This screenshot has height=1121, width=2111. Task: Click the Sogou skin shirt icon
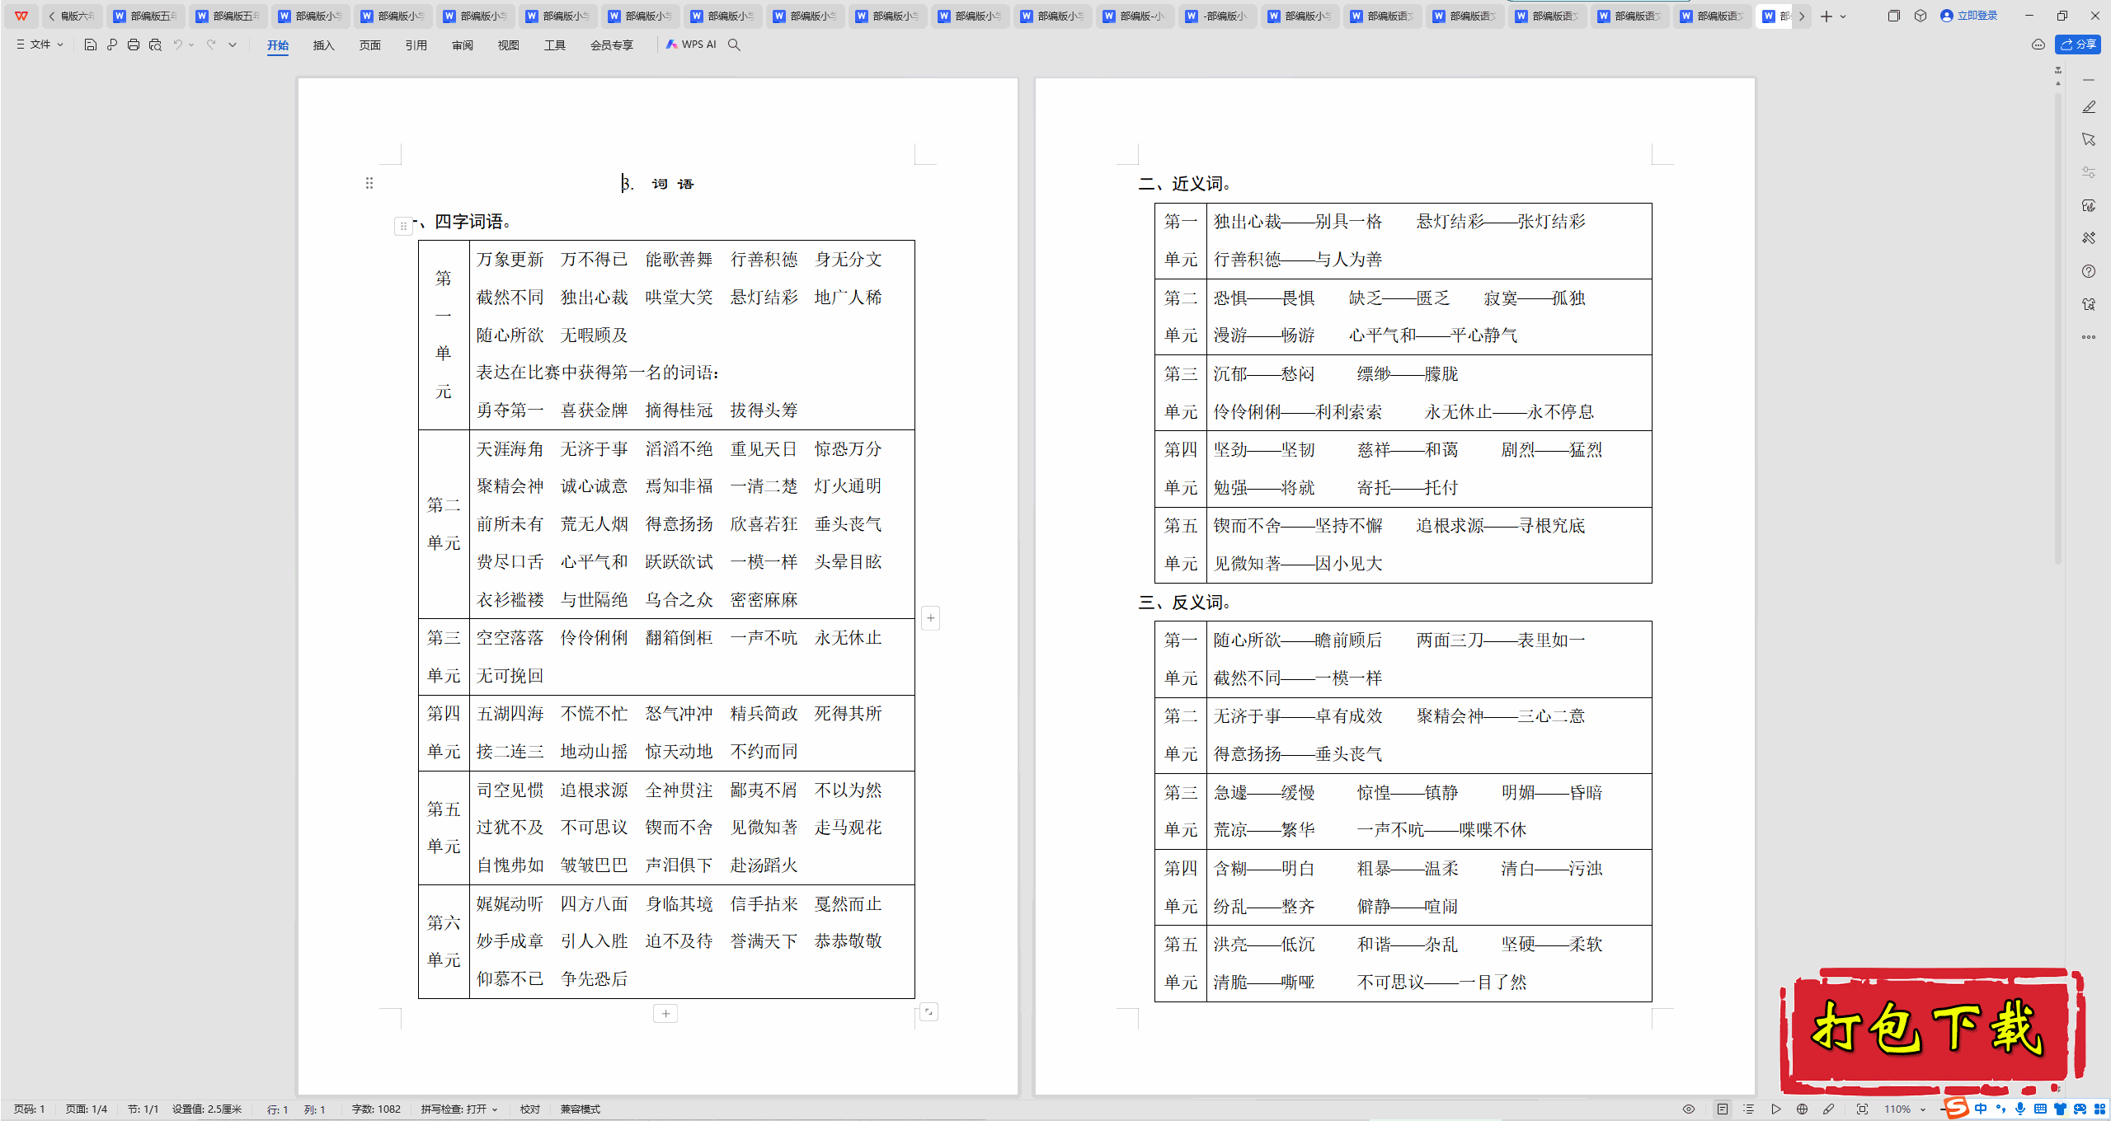tap(2060, 1109)
